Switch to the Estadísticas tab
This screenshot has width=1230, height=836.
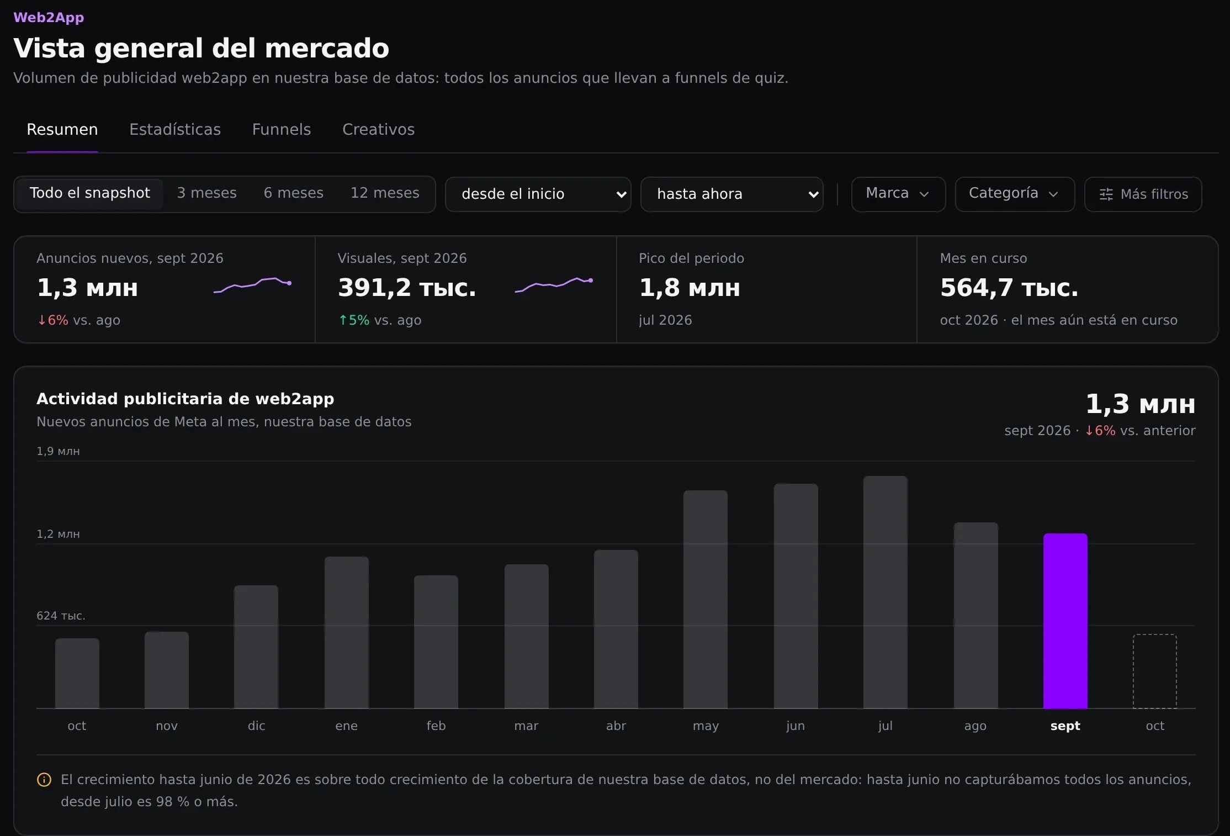[175, 130]
